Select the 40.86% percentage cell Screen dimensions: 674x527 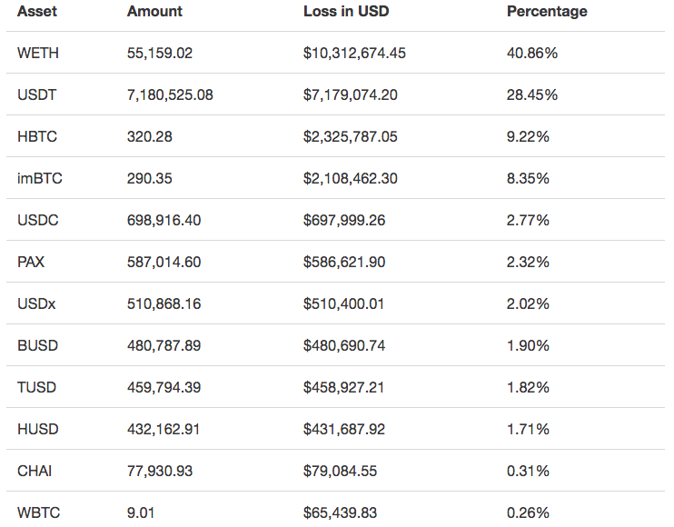tap(532, 54)
